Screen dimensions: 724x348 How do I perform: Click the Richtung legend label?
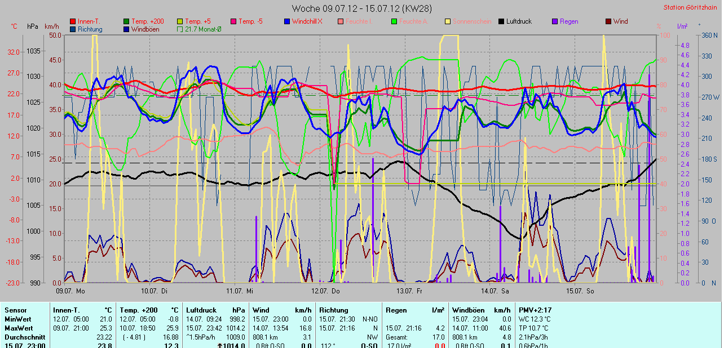pos(90,29)
